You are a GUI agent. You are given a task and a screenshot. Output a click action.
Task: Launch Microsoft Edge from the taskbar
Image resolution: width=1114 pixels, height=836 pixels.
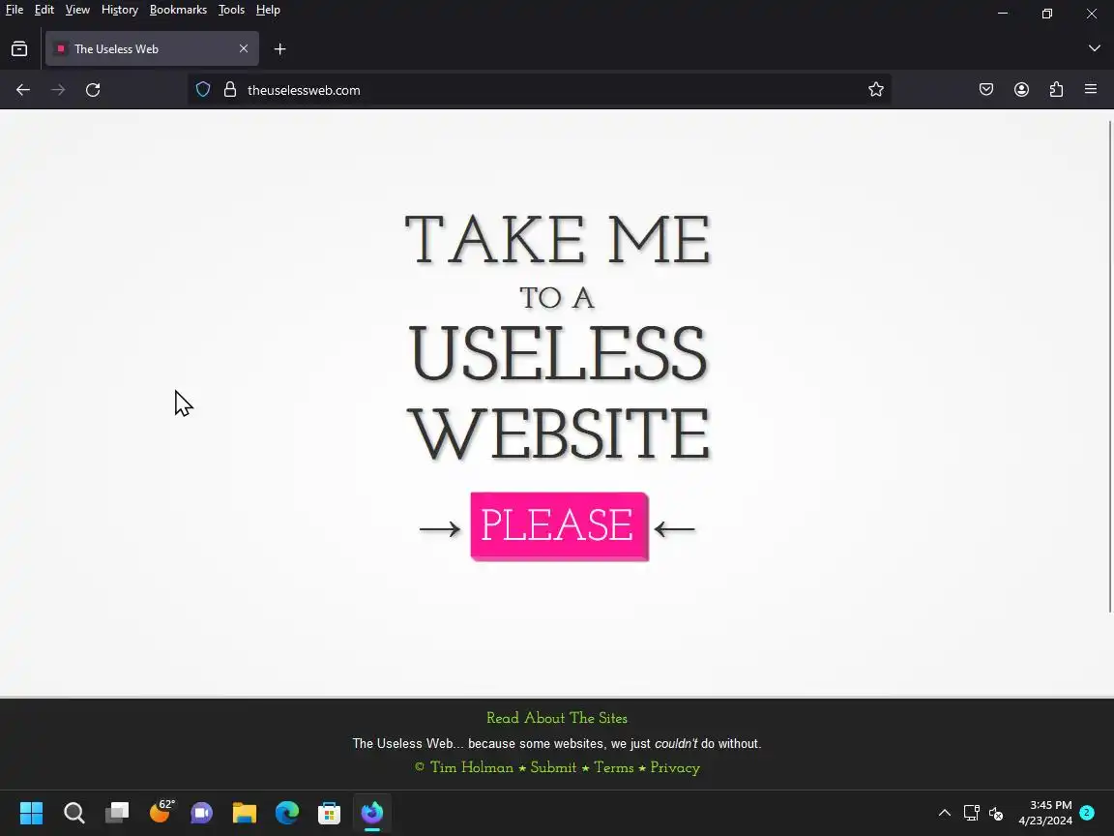pos(287,812)
